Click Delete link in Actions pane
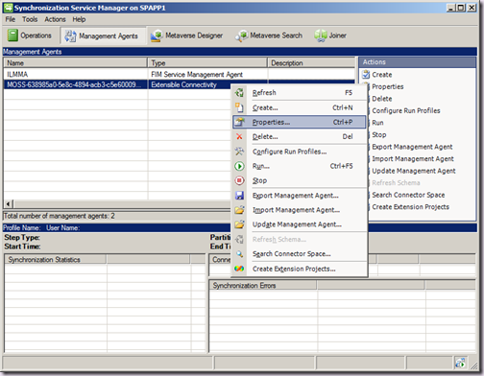 (x=382, y=99)
